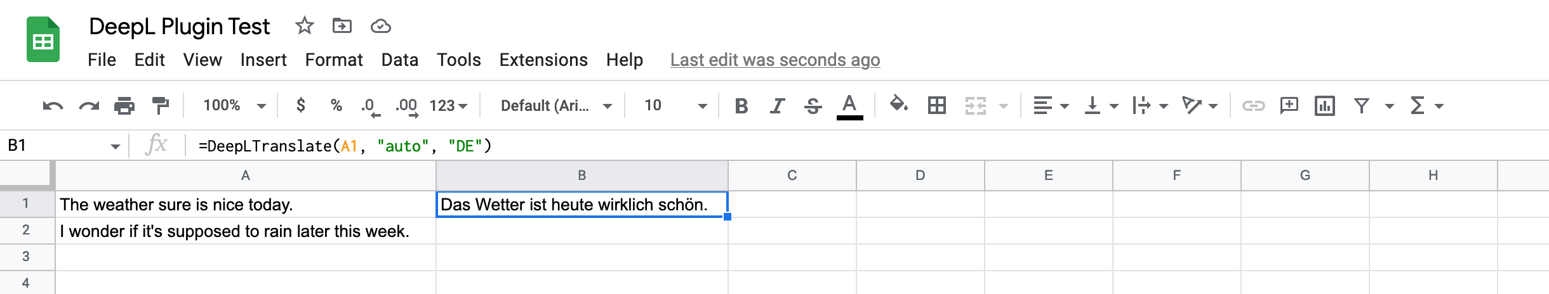
Task: Format as currency with the $ button
Action: coord(301,106)
